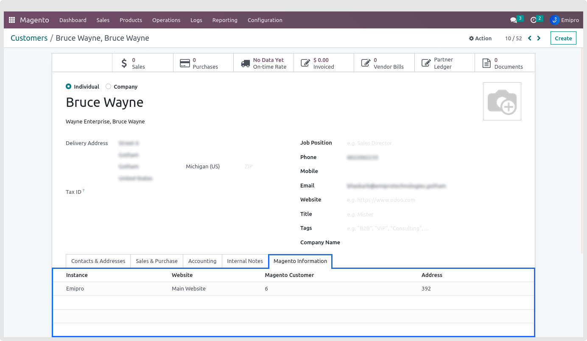Go to next customer record arrow

coord(539,38)
